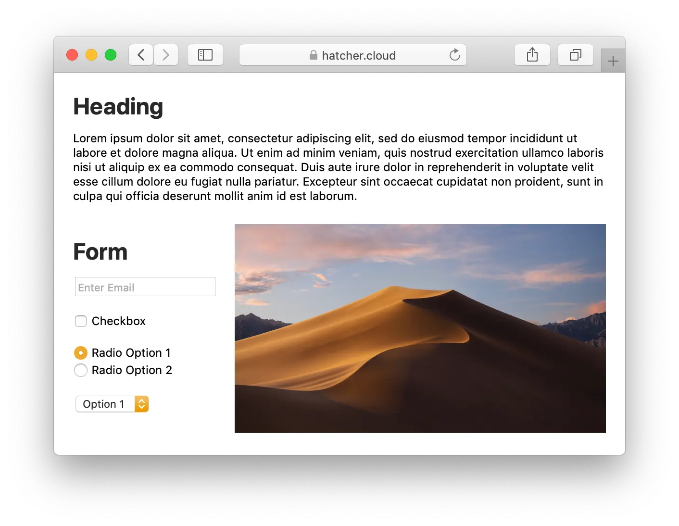Expand the select menu under the radio buttons

click(x=112, y=404)
